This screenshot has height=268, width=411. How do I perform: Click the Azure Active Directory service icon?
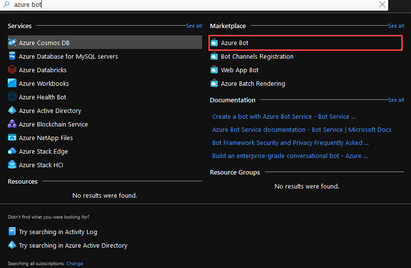tap(12, 110)
